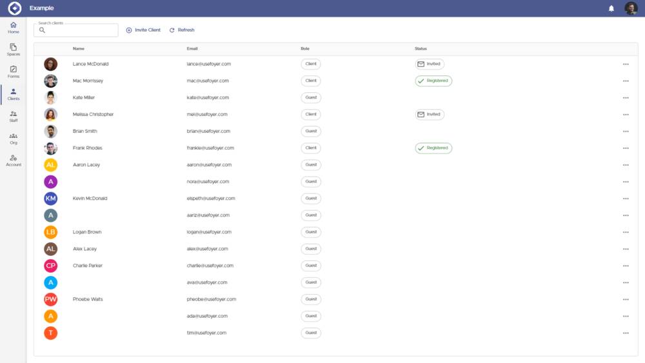
Task: Open Spaces from the sidebar
Action: coord(14,50)
